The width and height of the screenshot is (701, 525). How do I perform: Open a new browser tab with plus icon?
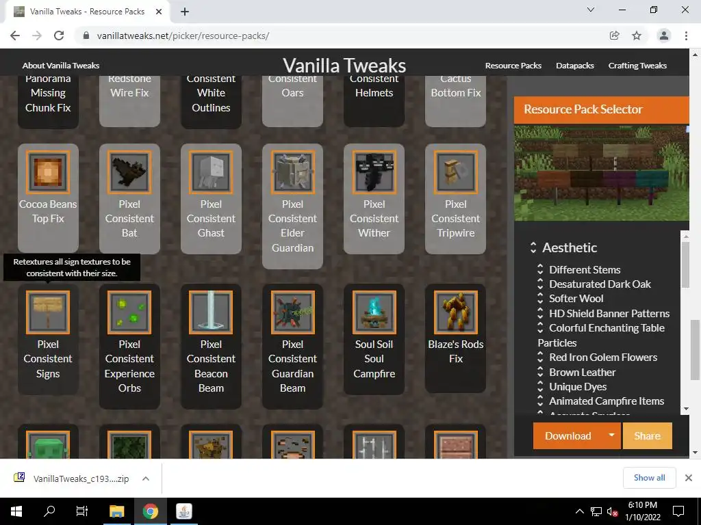click(185, 12)
